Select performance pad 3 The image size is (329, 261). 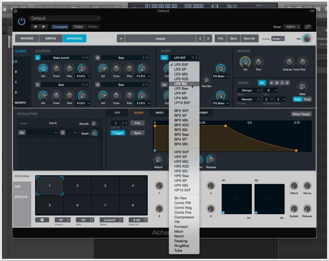point(105,185)
